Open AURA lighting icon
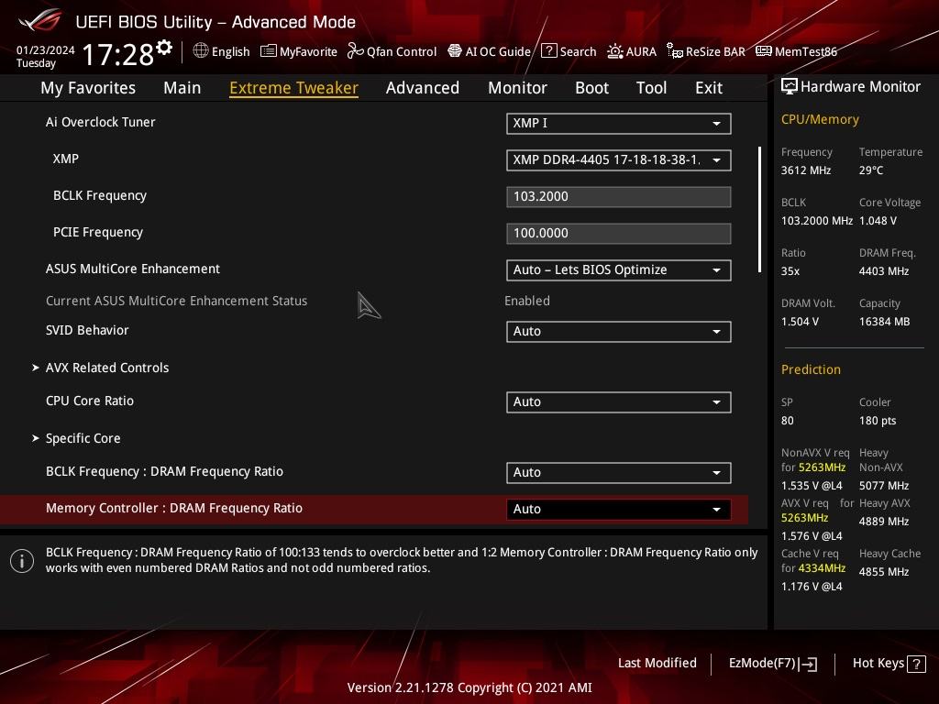 (x=615, y=51)
